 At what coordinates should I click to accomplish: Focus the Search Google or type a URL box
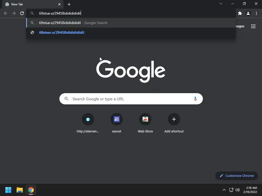[x=131, y=99]
